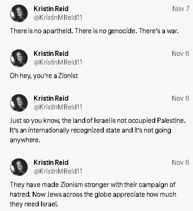Open @KristinMReid11 handle in third tweet
The image size is (193, 211).
(58, 107)
